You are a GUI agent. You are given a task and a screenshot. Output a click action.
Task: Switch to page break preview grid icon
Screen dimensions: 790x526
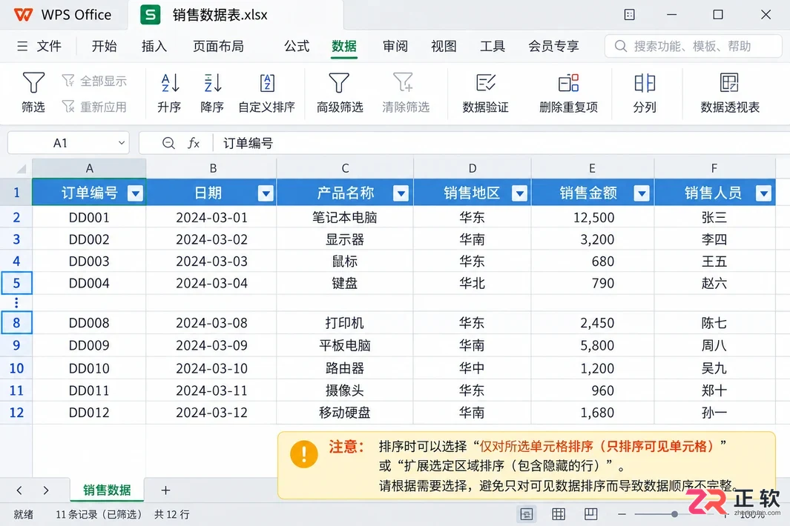[x=559, y=514]
